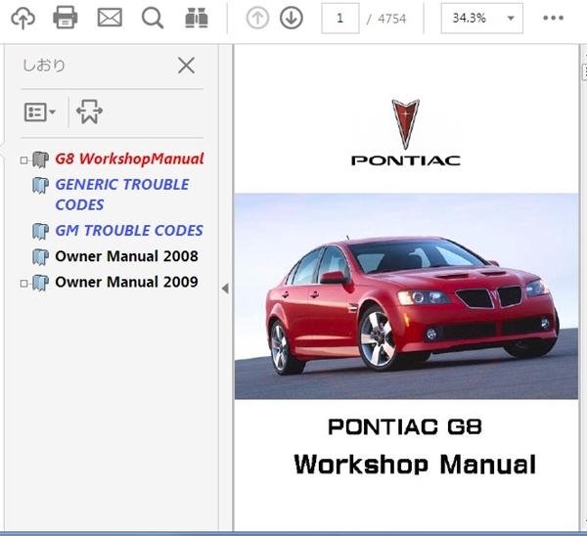Close the bookmarks panel
The height and width of the screenshot is (536, 587).
point(186,66)
